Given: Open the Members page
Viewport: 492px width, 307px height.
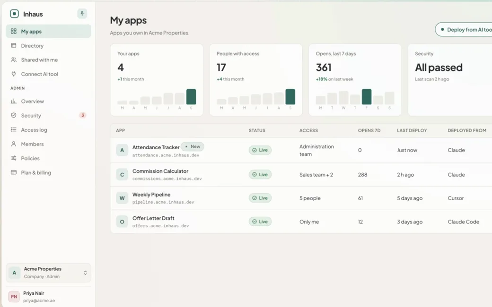Looking at the screenshot, I should pyautogui.click(x=48, y=144).
